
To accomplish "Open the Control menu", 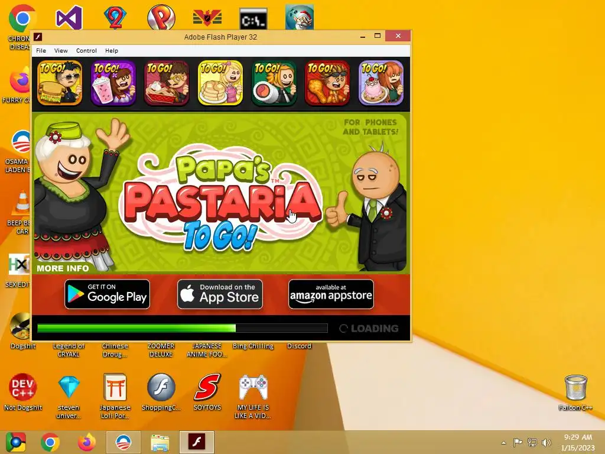I will tap(86, 51).
